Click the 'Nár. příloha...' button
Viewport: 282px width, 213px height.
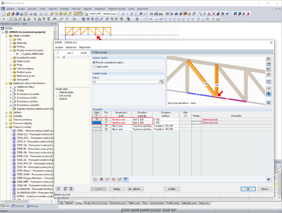(135, 189)
